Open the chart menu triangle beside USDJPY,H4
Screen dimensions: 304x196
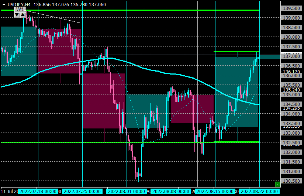click(x=4, y=5)
